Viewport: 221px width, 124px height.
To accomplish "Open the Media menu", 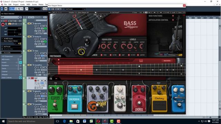I will point(41,4).
